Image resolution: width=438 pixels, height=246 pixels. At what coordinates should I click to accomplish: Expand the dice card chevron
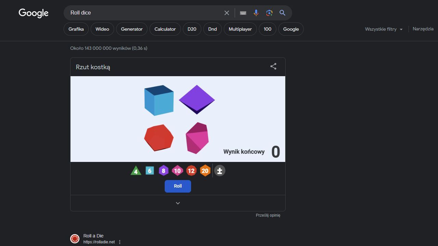tap(178, 203)
